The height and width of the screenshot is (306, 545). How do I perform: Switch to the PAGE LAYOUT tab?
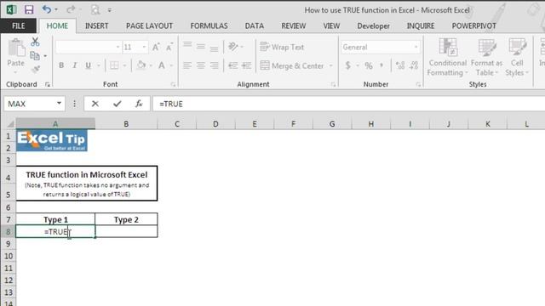point(149,26)
